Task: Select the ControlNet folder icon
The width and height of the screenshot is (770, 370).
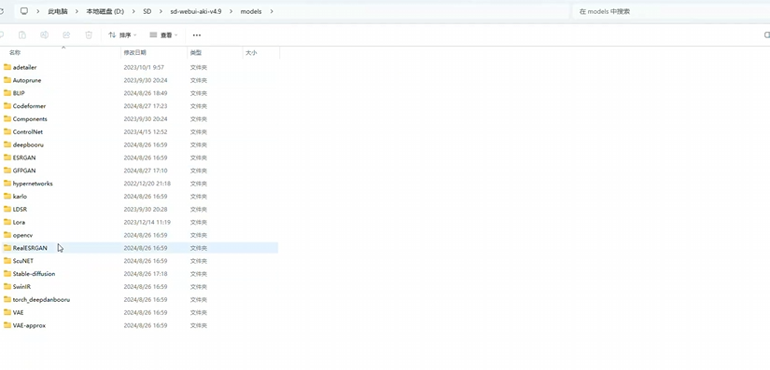Action: [x=7, y=131]
